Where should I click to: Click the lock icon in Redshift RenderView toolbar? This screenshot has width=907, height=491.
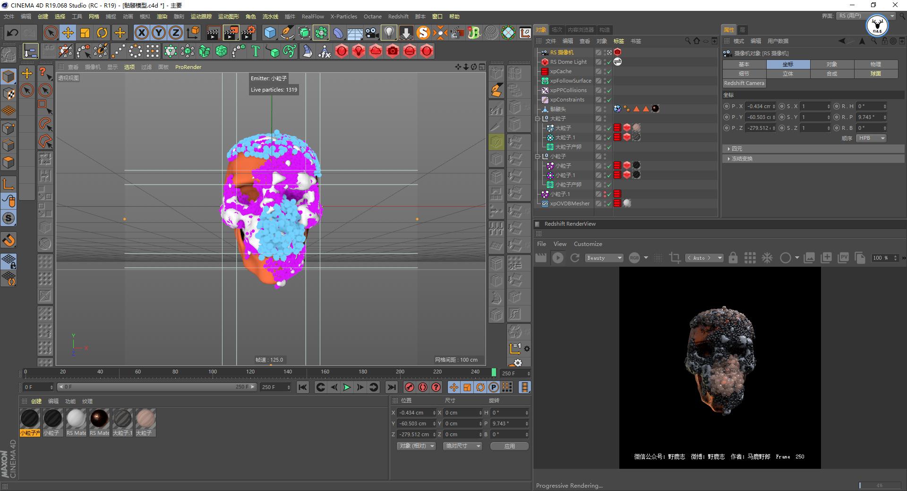tap(733, 258)
